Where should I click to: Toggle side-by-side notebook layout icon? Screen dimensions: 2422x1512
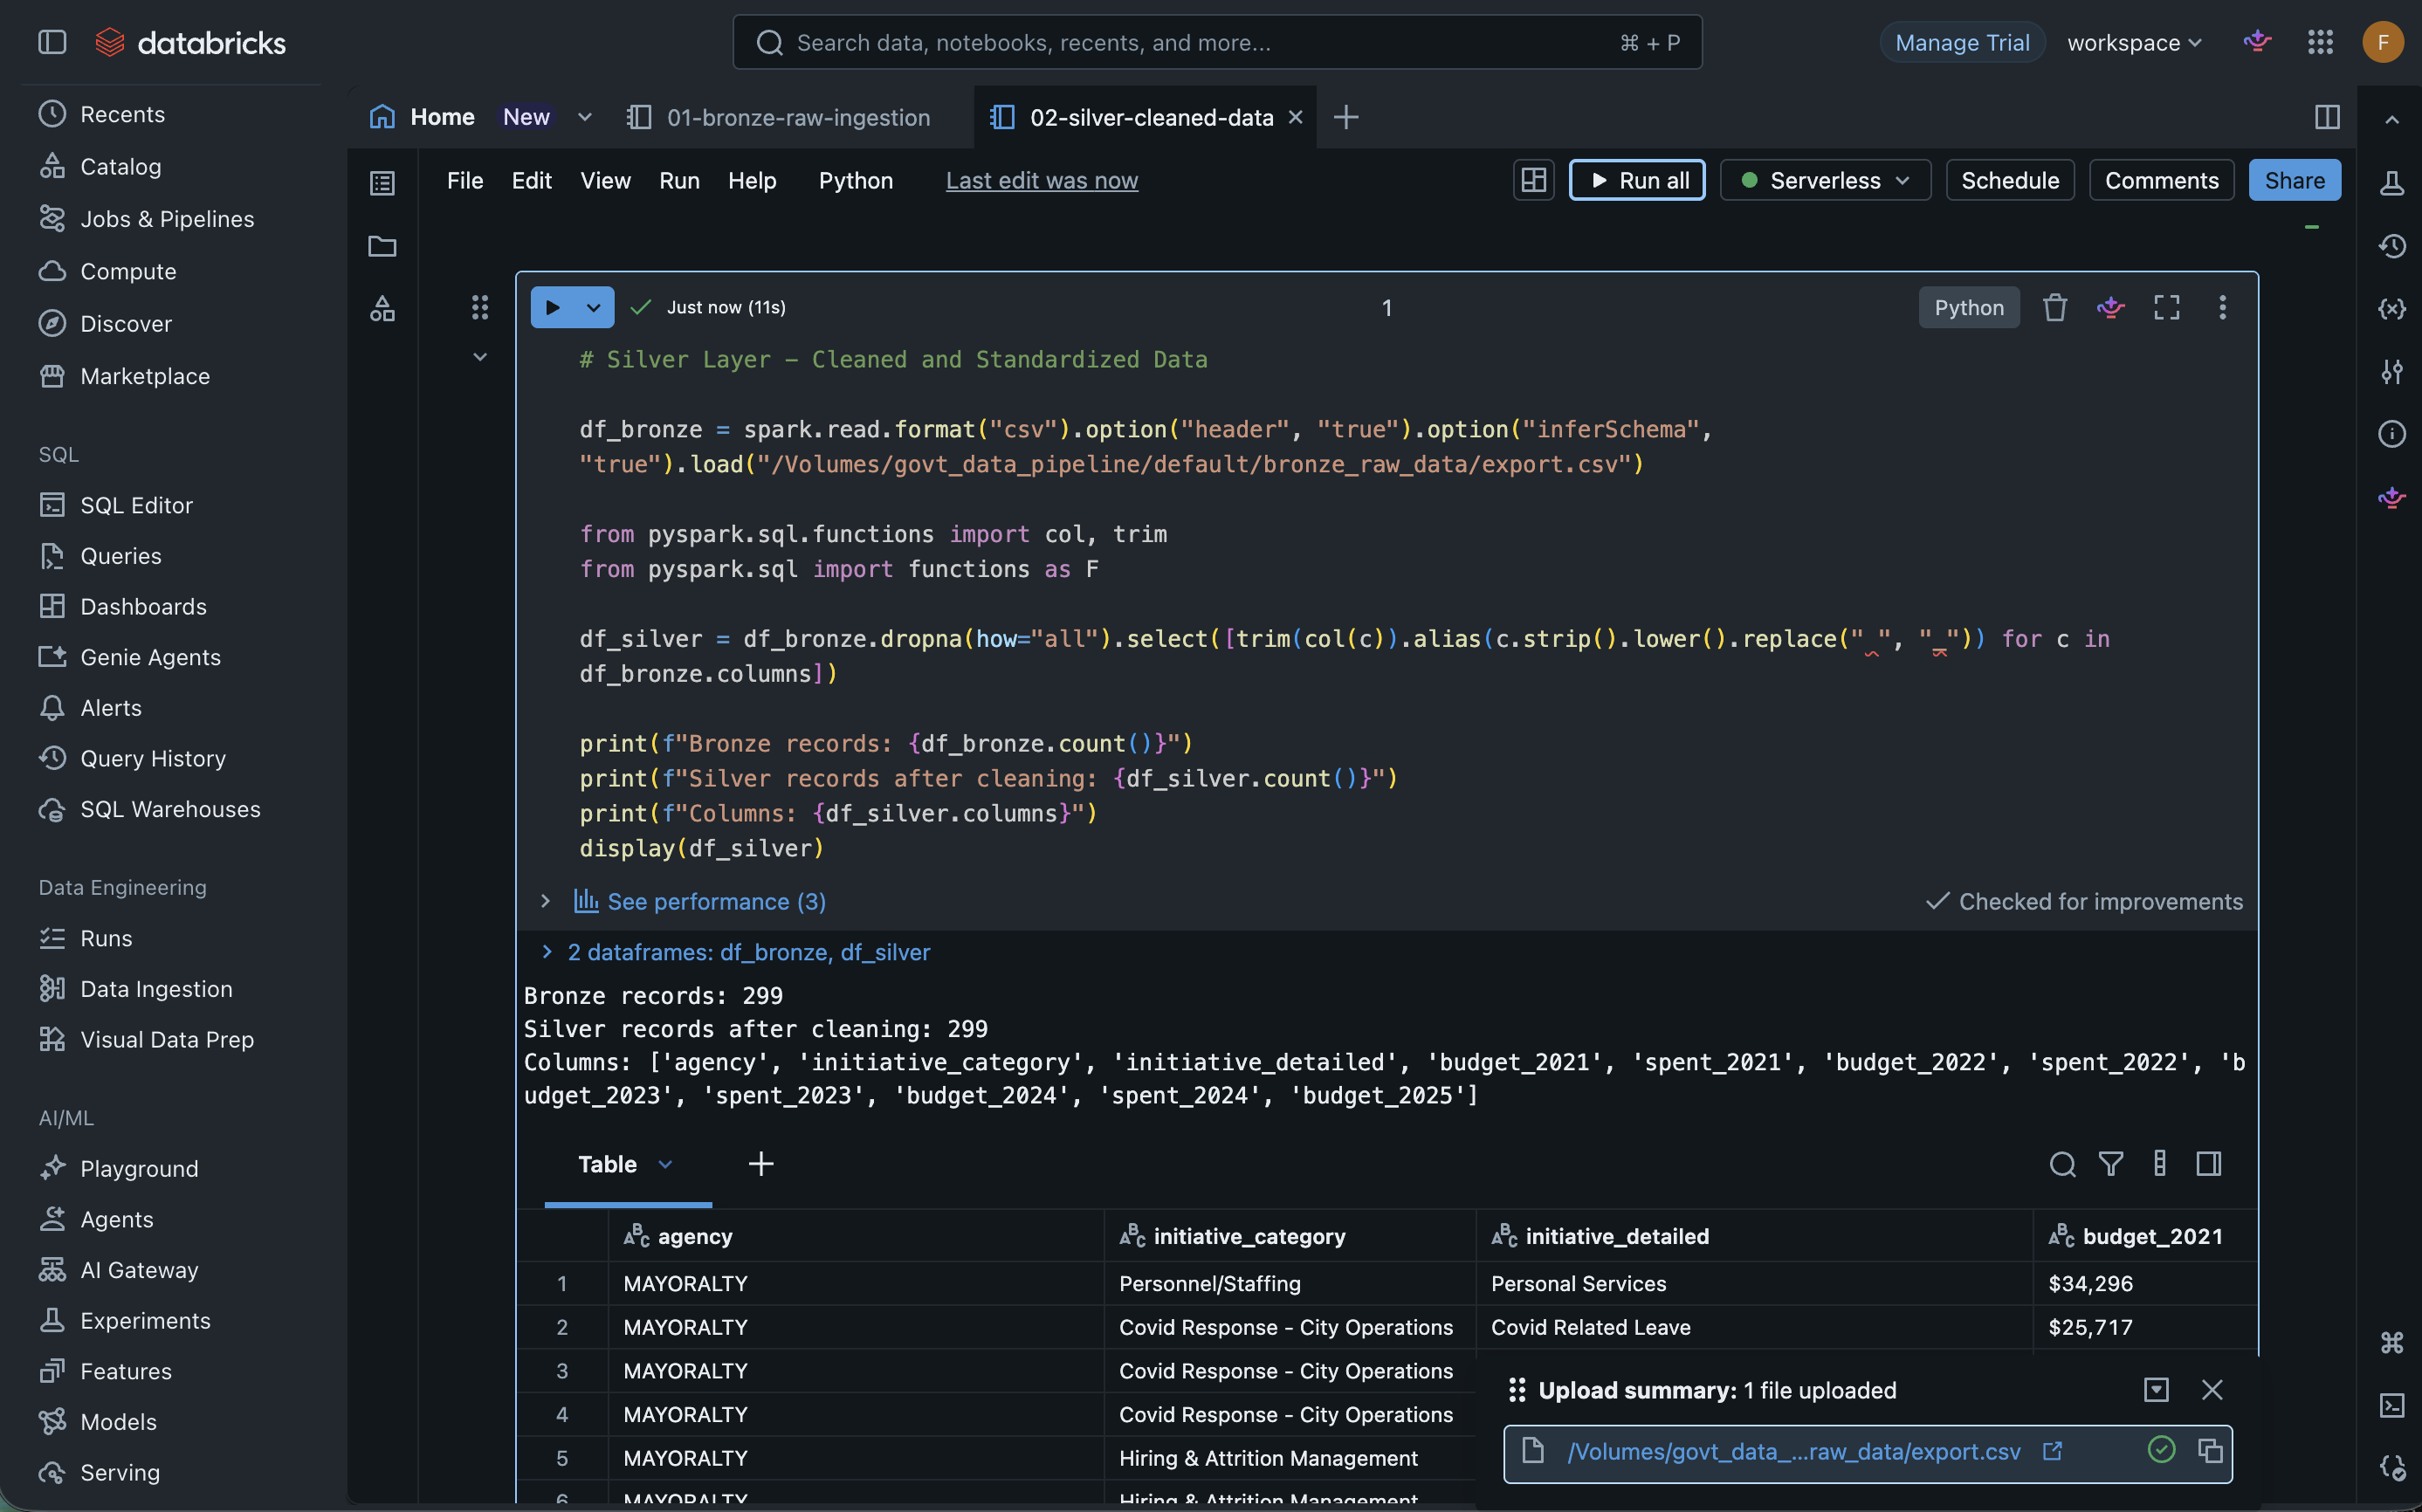[2327, 117]
